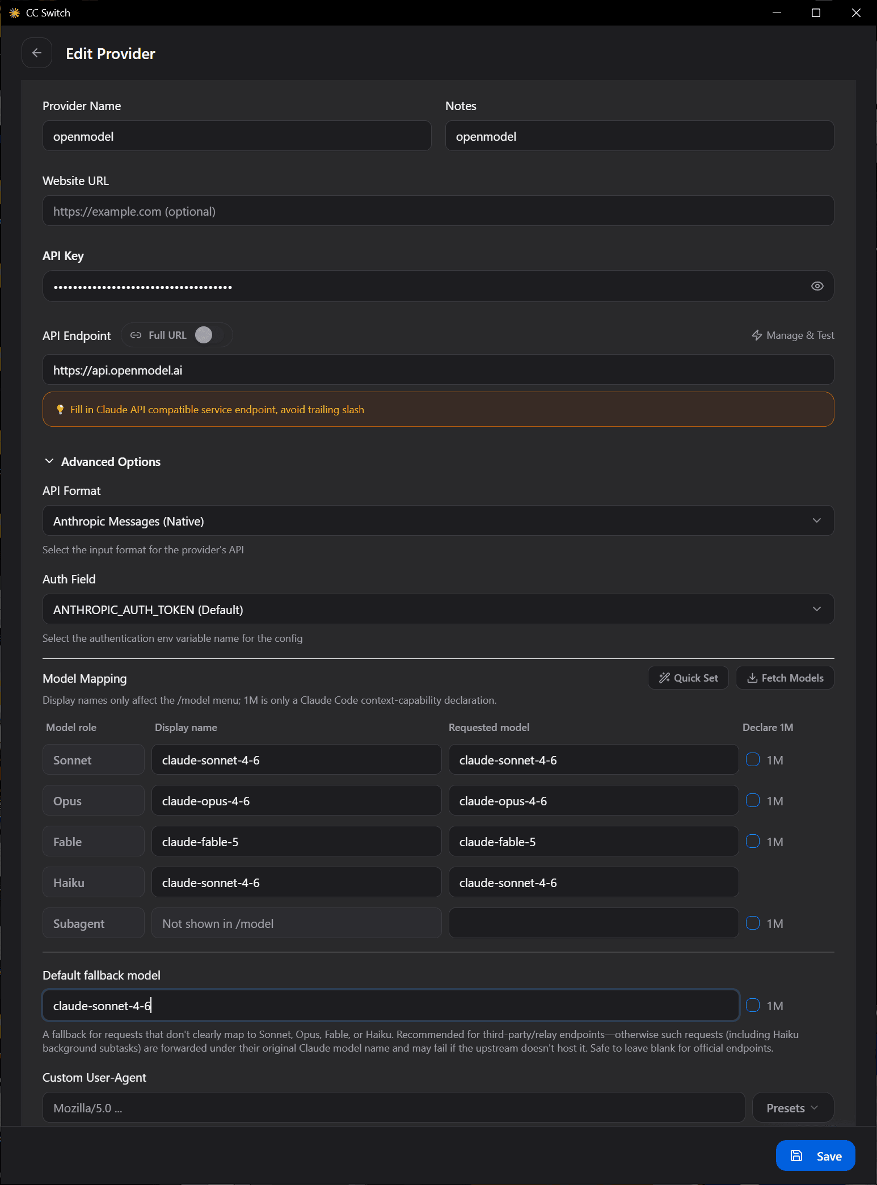Save the provider settings
The height and width of the screenshot is (1185, 877).
point(815,1155)
